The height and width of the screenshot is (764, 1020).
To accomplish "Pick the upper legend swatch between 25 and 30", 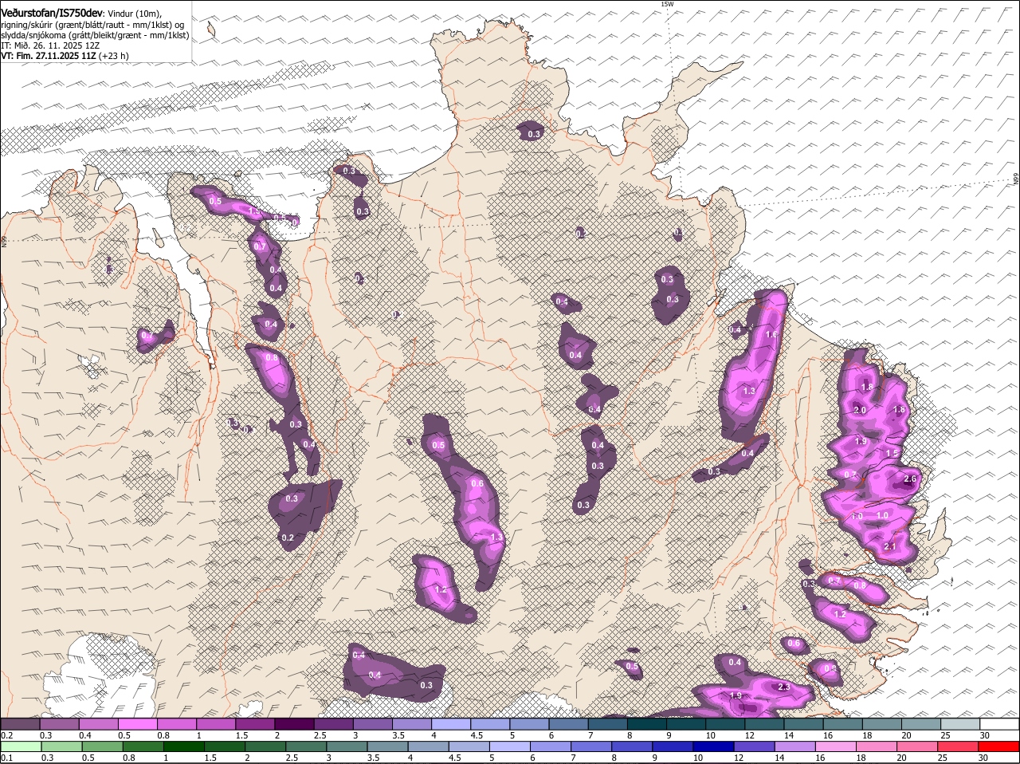I will (959, 723).
